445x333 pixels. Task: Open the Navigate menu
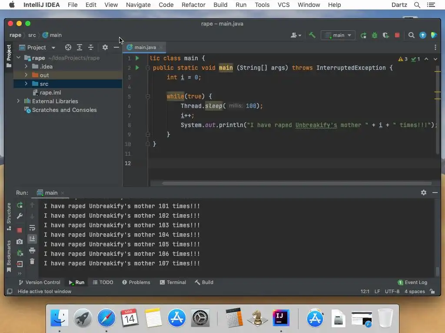tap(138, 5)
